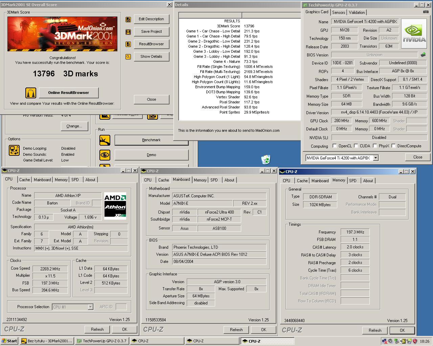Viewport: 433px width, 346px height.
Task: Click the Show Details magnifier icon
Action: click(x=128, y=56)
